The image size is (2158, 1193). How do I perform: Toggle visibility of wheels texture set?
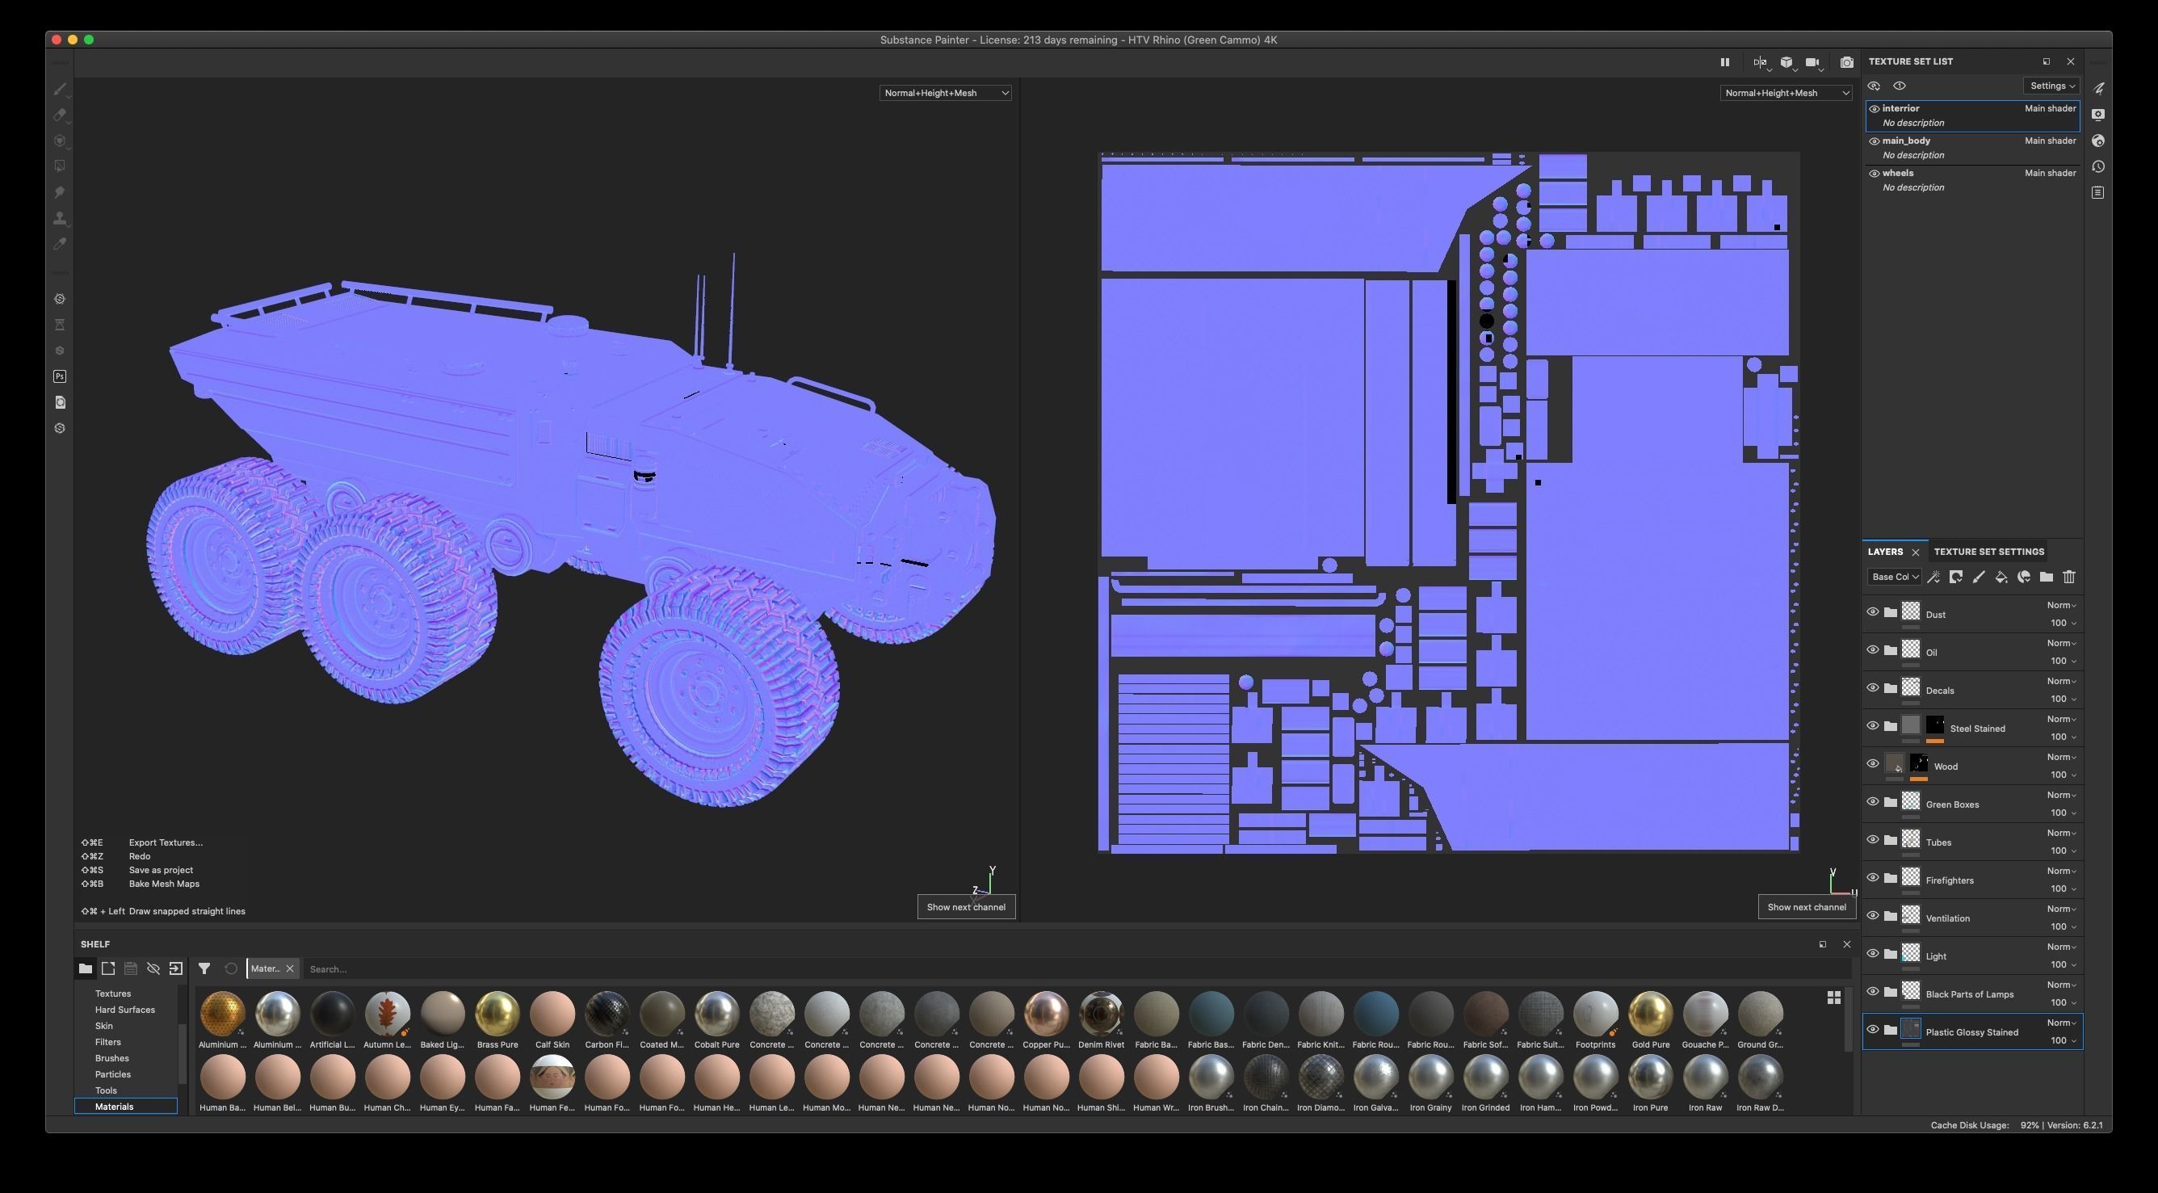click(x=1874, y=174)
